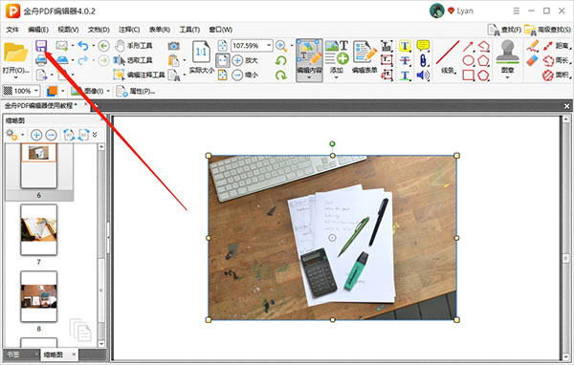Screen dimensions: 574x365
Task: Open the View (视图) menu
Action: (68, 30)
